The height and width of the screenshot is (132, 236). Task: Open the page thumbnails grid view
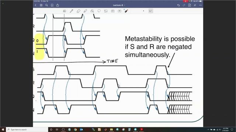[x=41, y=5]
